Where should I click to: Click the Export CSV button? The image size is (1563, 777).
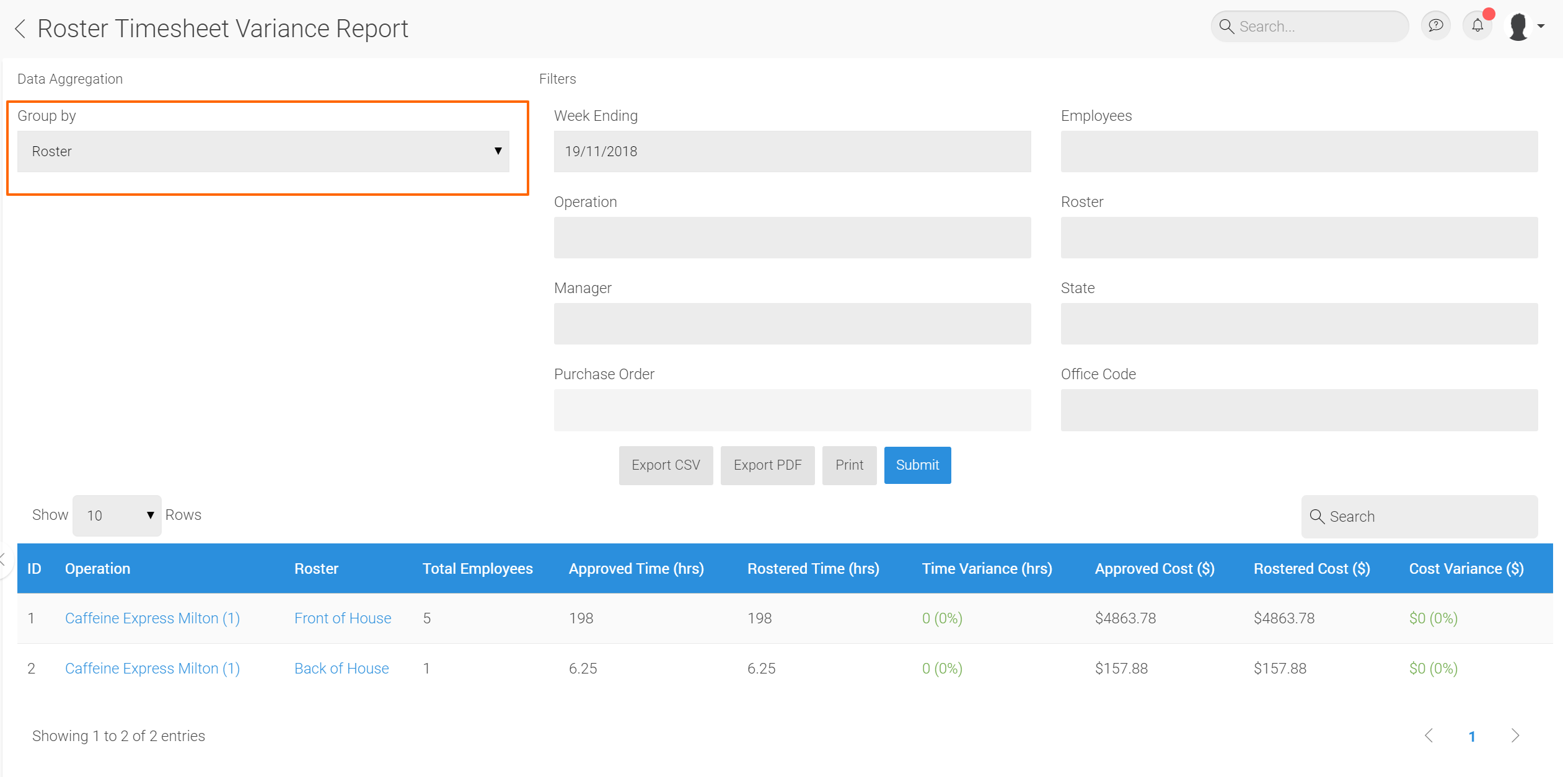666,465
